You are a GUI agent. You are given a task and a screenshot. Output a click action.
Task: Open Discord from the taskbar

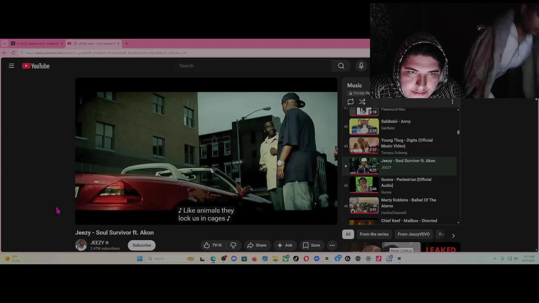click(234, 259)
